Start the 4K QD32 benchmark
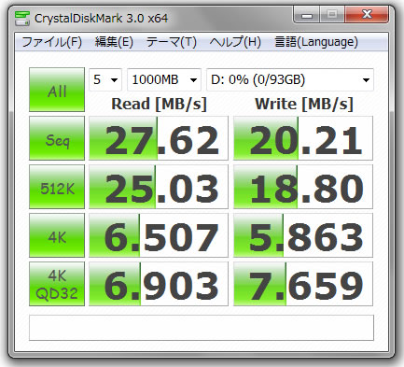This screenshot has width=404, height=367. pyautogui.click(x=57, y=284)
